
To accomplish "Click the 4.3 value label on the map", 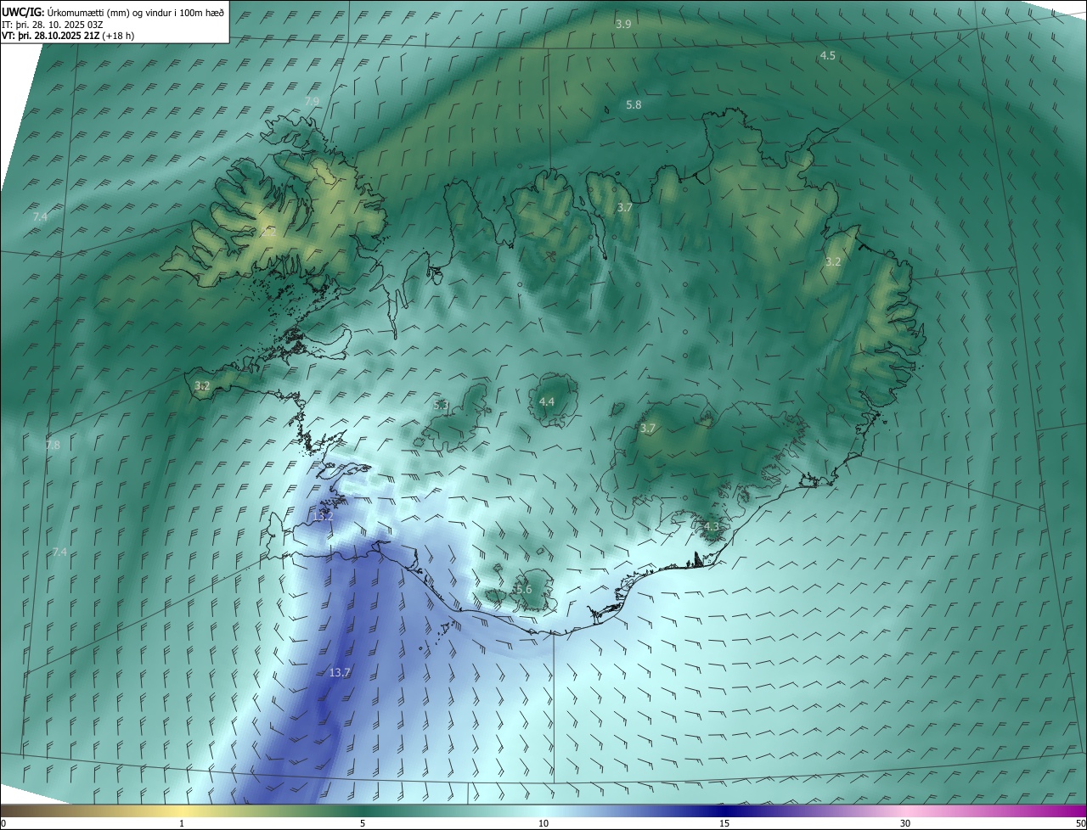I will tap(712, 526).
